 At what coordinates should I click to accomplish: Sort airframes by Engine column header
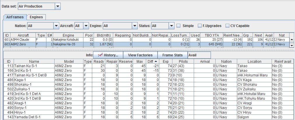tap(68, 35)
